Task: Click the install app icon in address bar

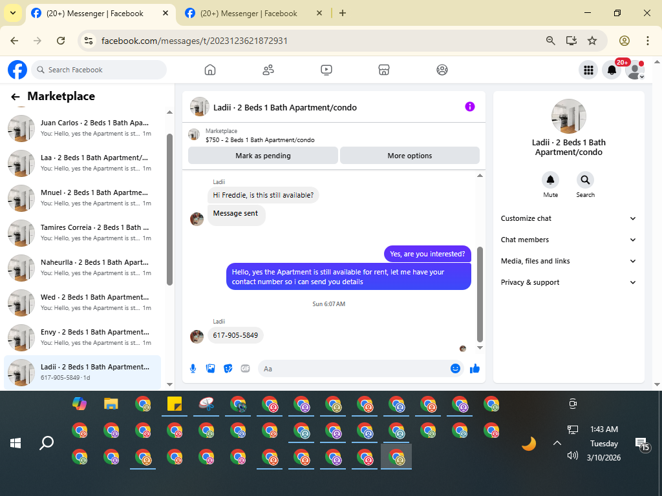Action: 571,41
